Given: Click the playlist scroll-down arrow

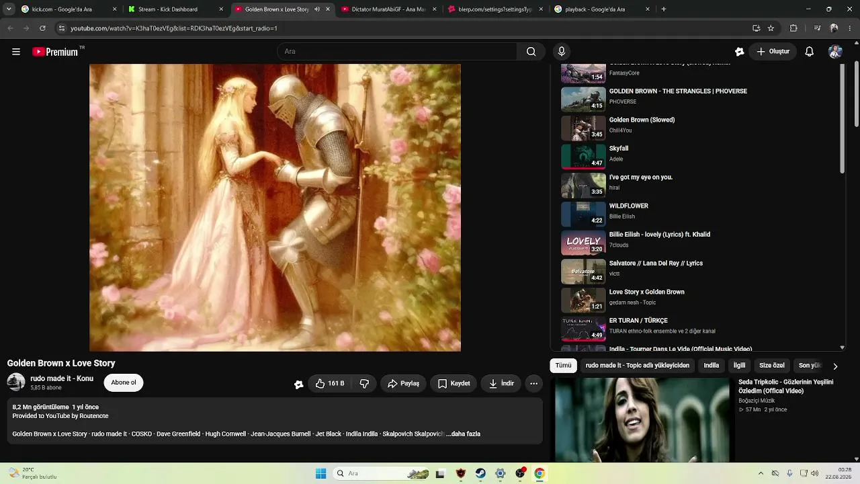Looking at the screenshot, I should pyautogui.click(x=843, y=348).
